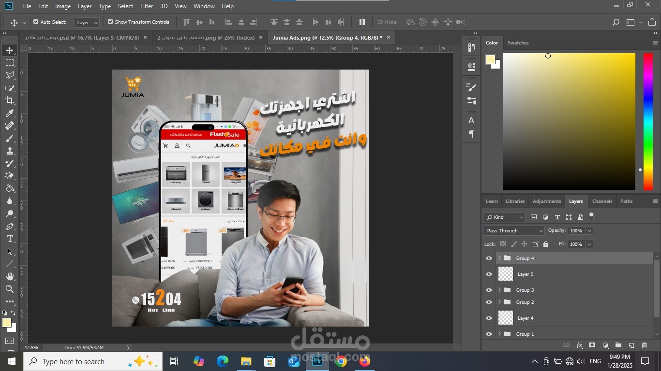Toggle visibility of Group 2
Viewport: 661px width, 371px height.
[489, 302]
